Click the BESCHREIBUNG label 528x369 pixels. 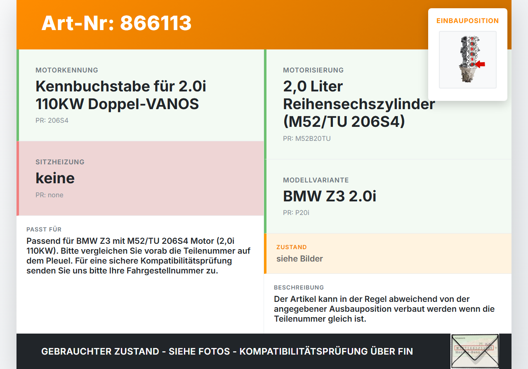point(299,287)
